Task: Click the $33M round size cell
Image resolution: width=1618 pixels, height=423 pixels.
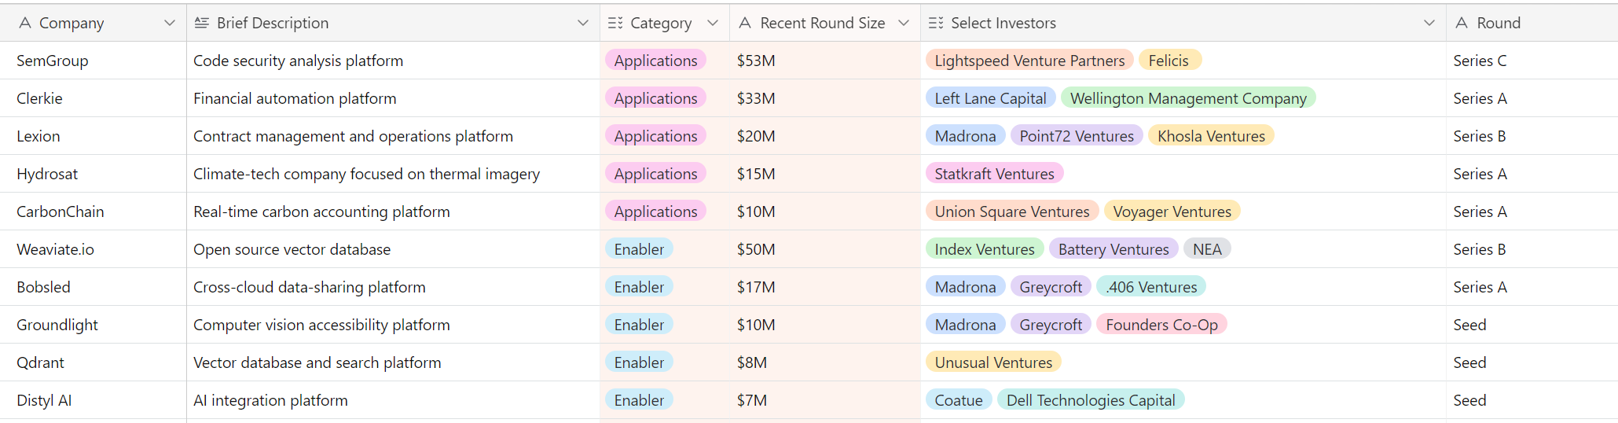Action: click(x=825, y=98)
